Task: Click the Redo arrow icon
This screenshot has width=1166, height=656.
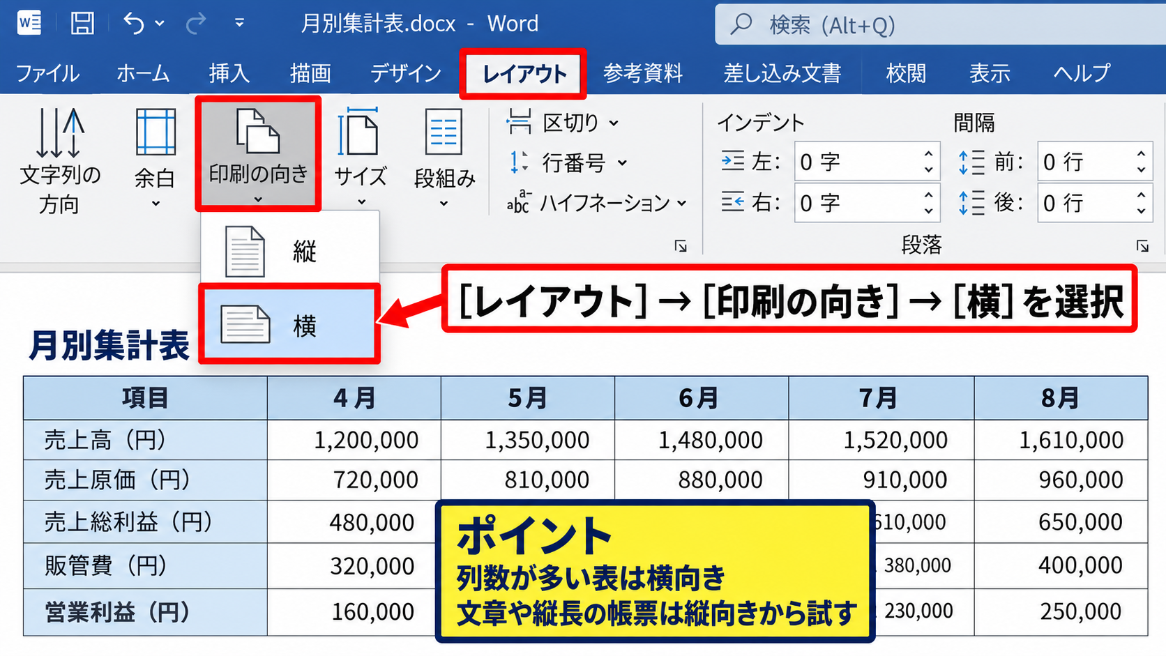Action: [x=196, y=23]
